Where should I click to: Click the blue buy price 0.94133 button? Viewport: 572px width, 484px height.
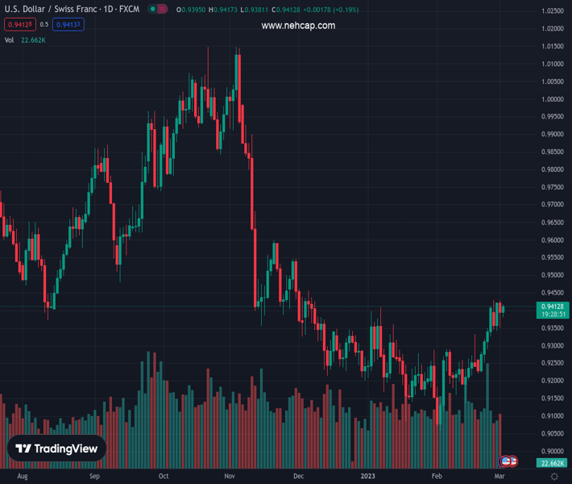[x=68, y=24]
